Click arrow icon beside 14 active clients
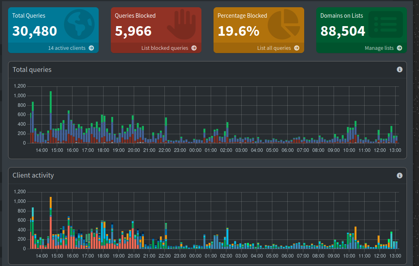This screenshot has height=266, width=419. [91, 48]
